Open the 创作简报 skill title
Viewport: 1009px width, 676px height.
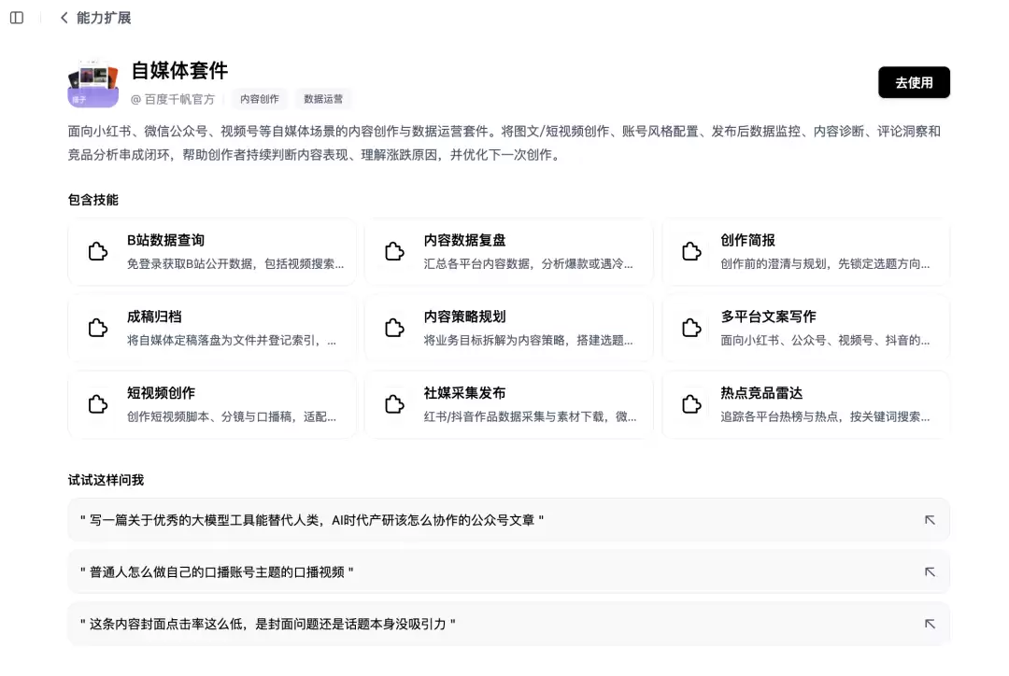coord(747,240)
